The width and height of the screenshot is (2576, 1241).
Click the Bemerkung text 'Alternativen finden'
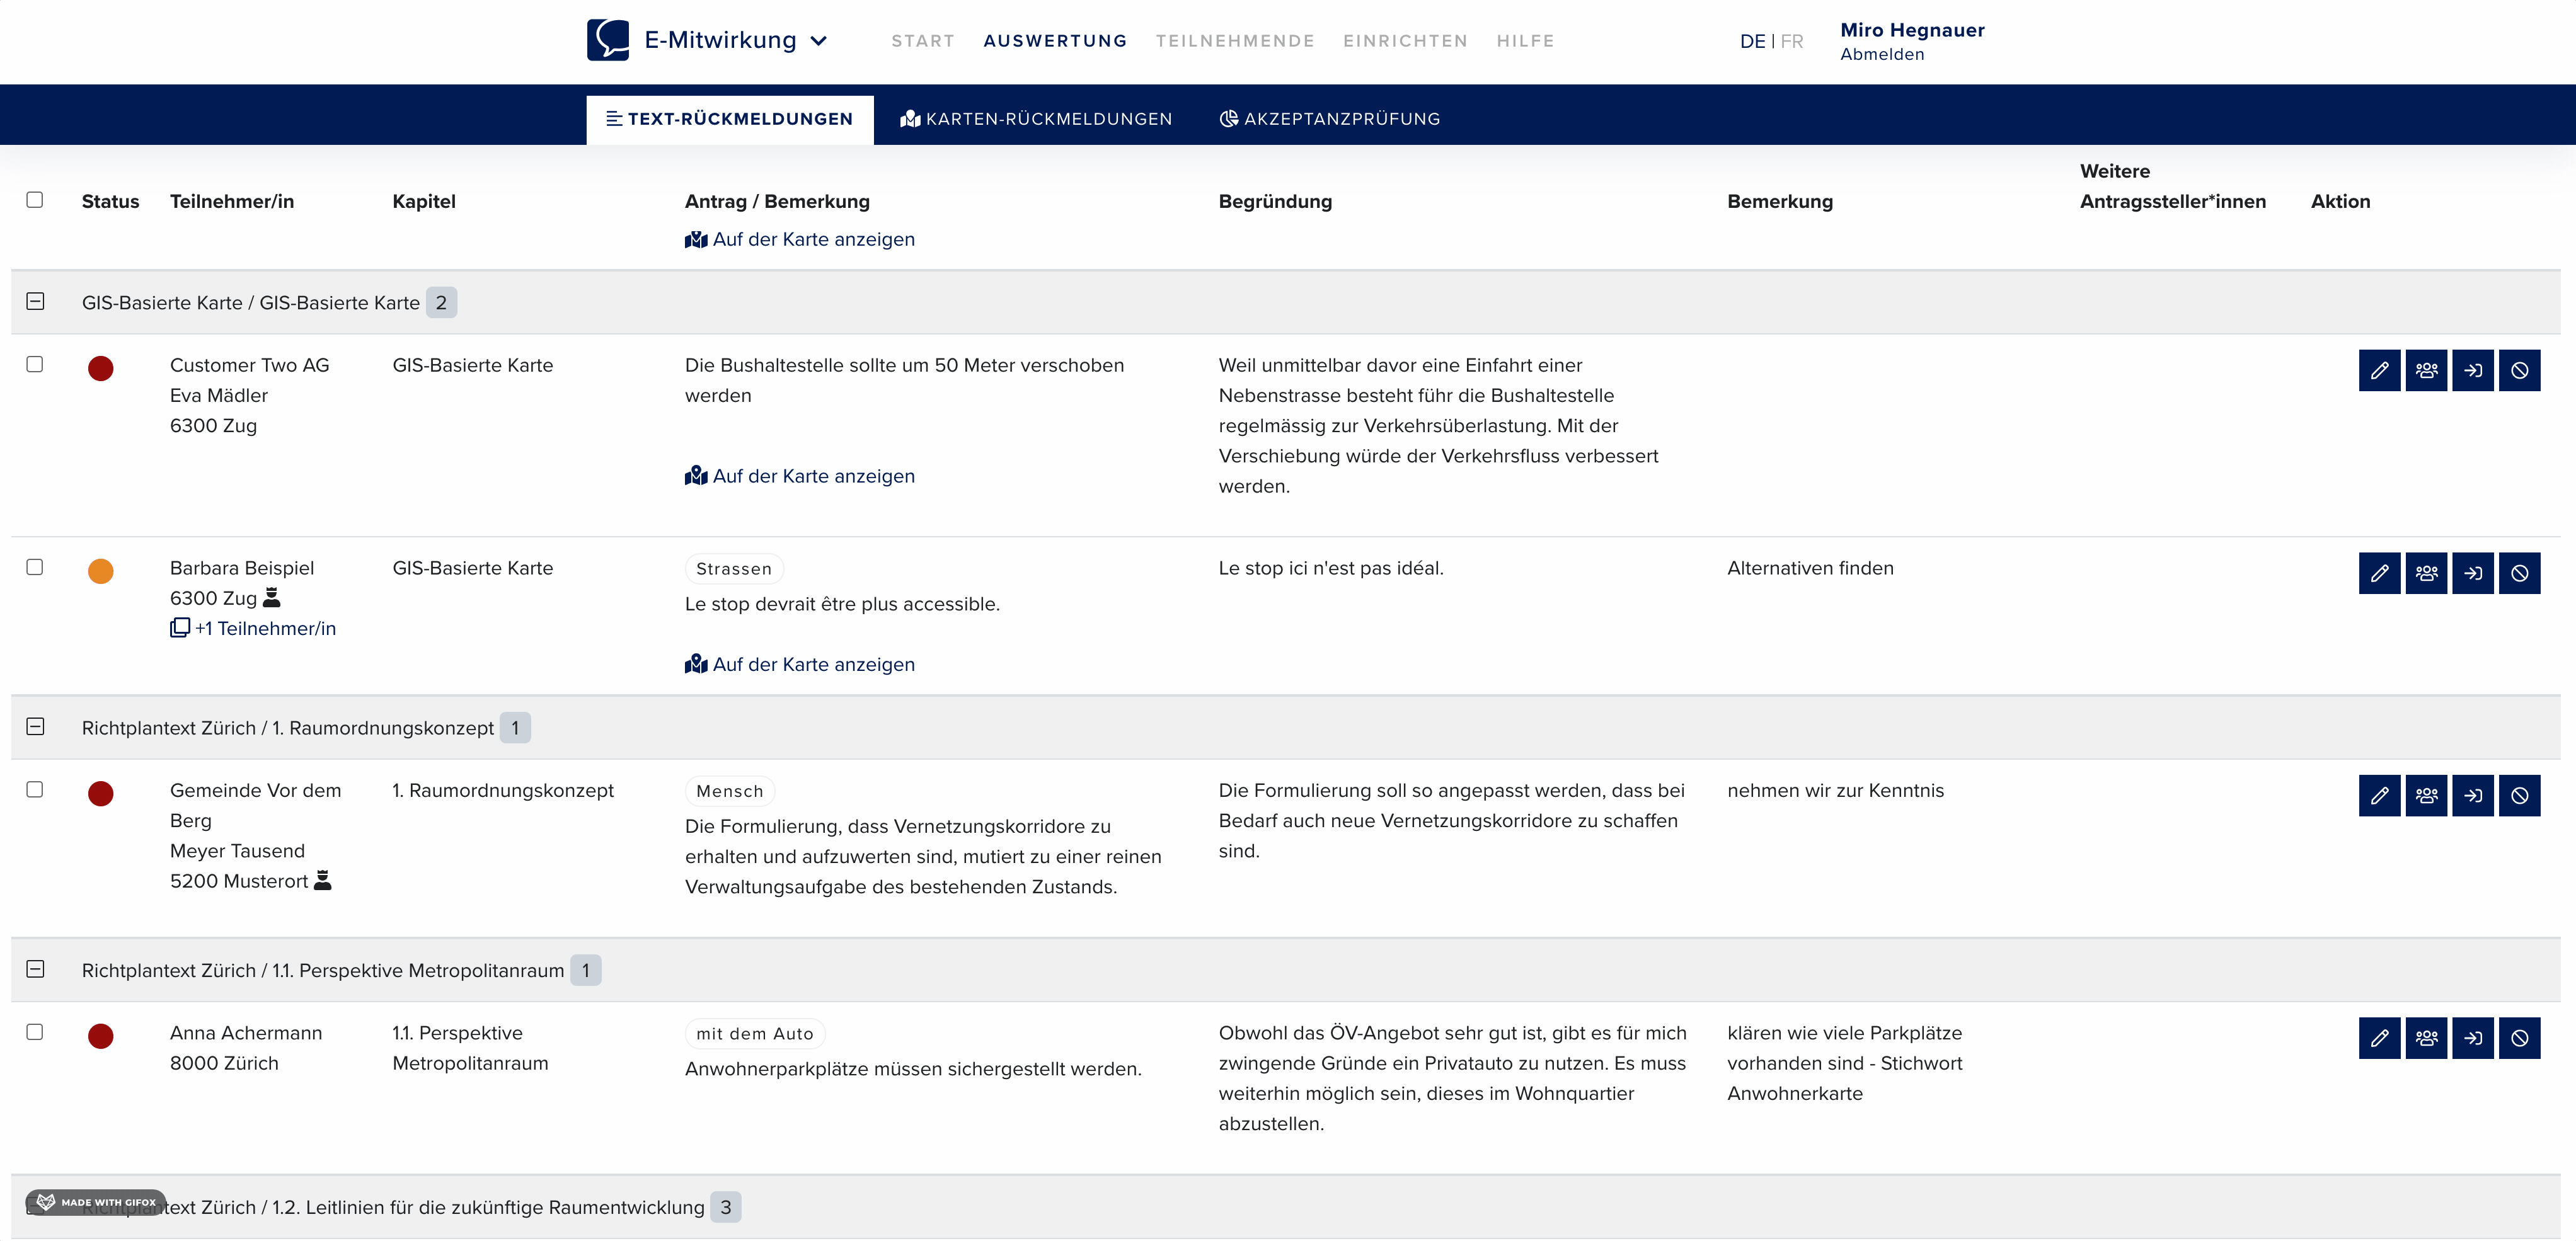[x=1810, y=568]
